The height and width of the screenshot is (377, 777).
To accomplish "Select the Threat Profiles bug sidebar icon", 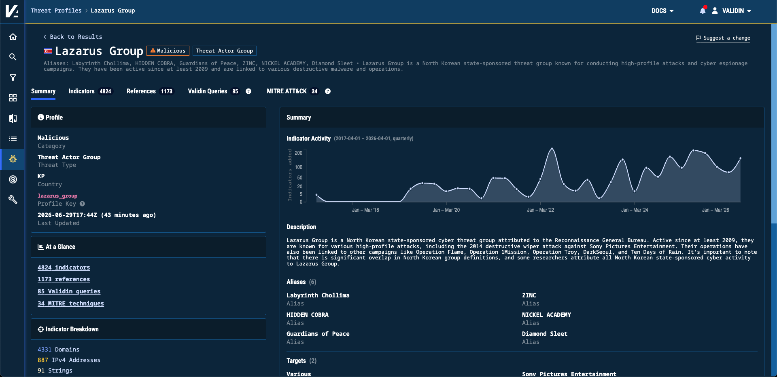I will (x=13, y=159).
